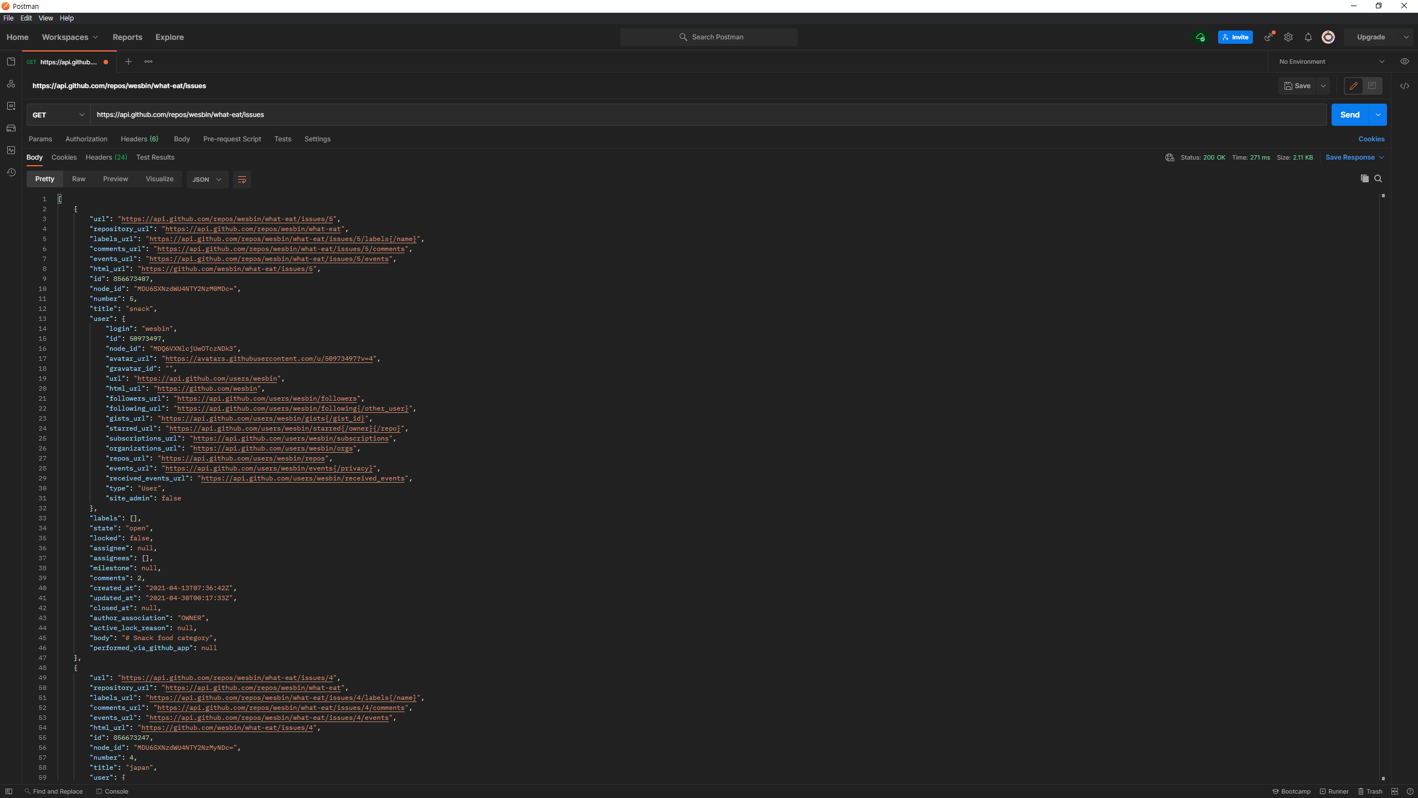Open the Help menu

66,18
